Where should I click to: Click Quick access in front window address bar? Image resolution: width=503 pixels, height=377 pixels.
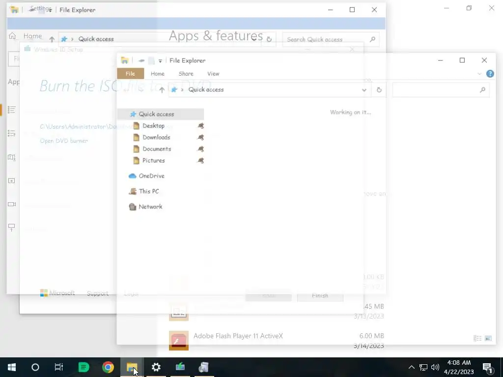coord(206,90)
